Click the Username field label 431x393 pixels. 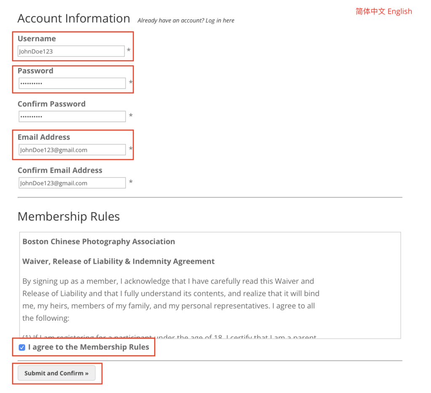tap(37, 39)
